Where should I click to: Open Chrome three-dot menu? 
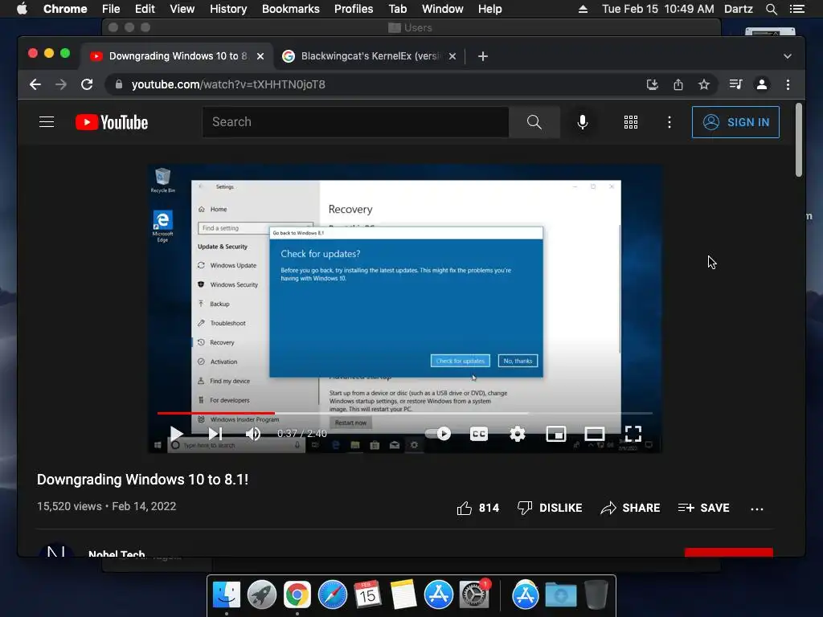pyautogui.click(x=788, y=84)
